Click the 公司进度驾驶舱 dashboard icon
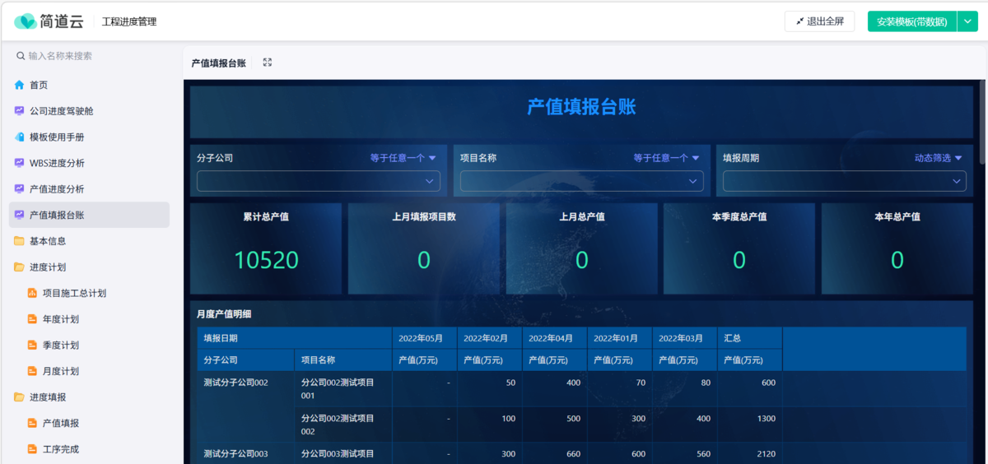The width and height of the screenshot is (988, 464). click(x=19, y=111)
